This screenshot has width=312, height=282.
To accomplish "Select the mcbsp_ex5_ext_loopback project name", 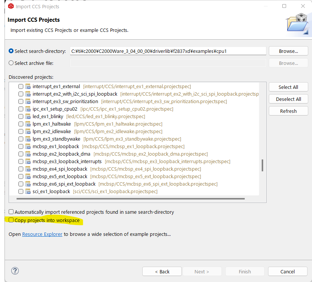I will 60,177.
